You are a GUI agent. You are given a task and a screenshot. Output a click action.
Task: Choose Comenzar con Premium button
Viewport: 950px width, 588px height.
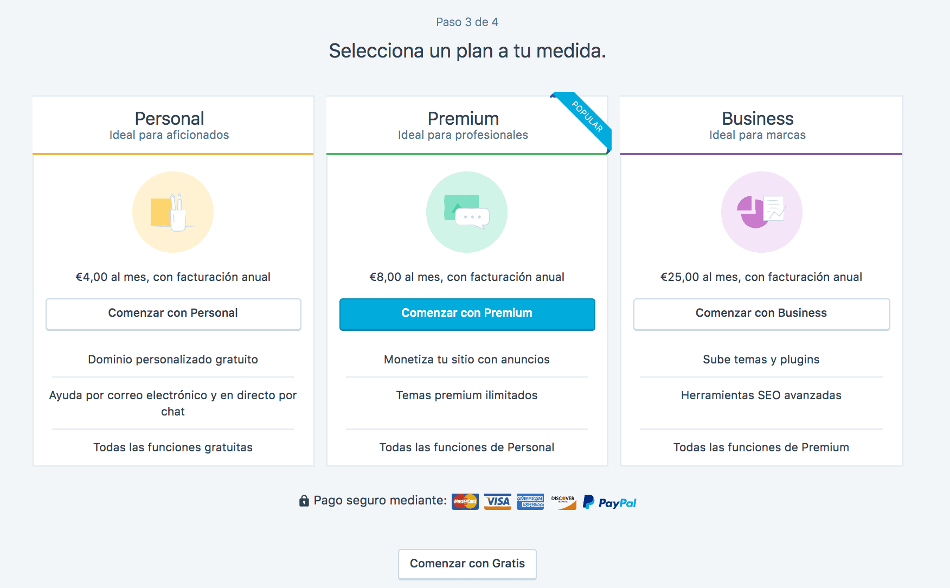pos(467,314)
